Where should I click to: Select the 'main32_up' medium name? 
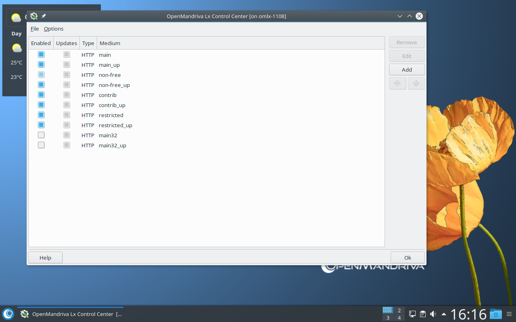click(x=112, y=145)
